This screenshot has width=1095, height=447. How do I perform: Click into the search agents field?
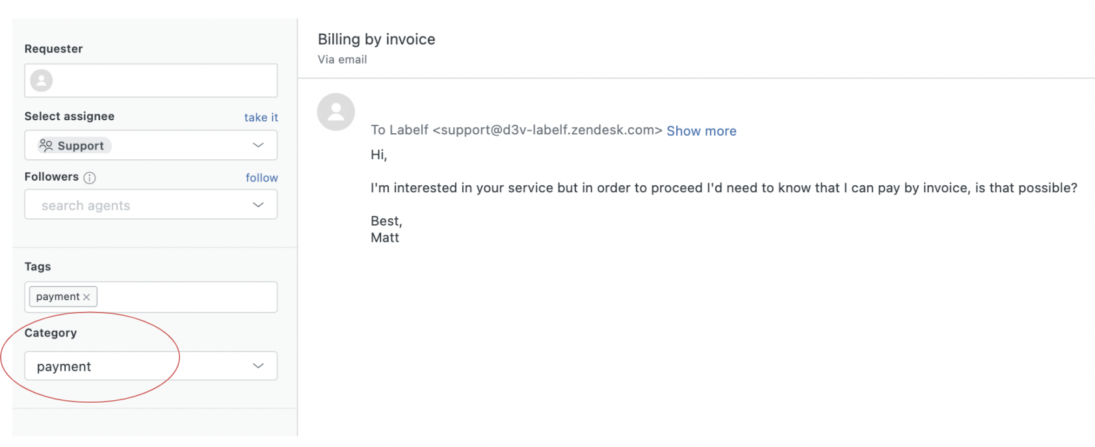(x=130, y=205)
